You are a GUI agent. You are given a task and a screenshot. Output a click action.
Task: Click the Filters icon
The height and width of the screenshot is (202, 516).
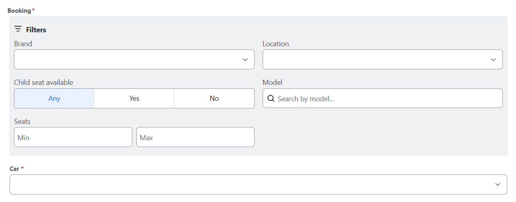(x=18, y=29)
